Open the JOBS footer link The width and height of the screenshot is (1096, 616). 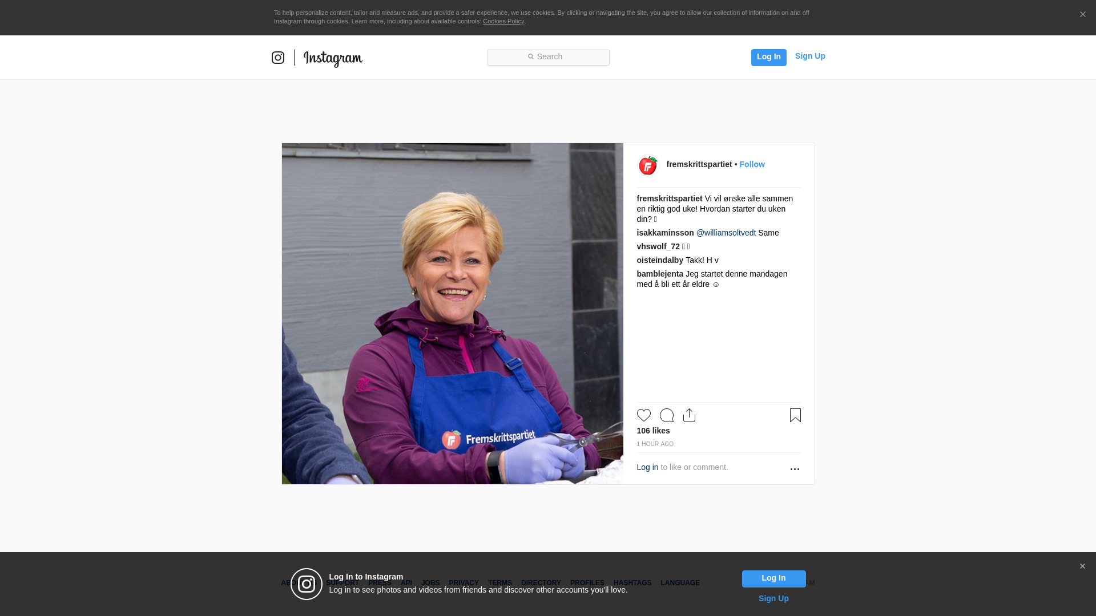click(430, 583)
